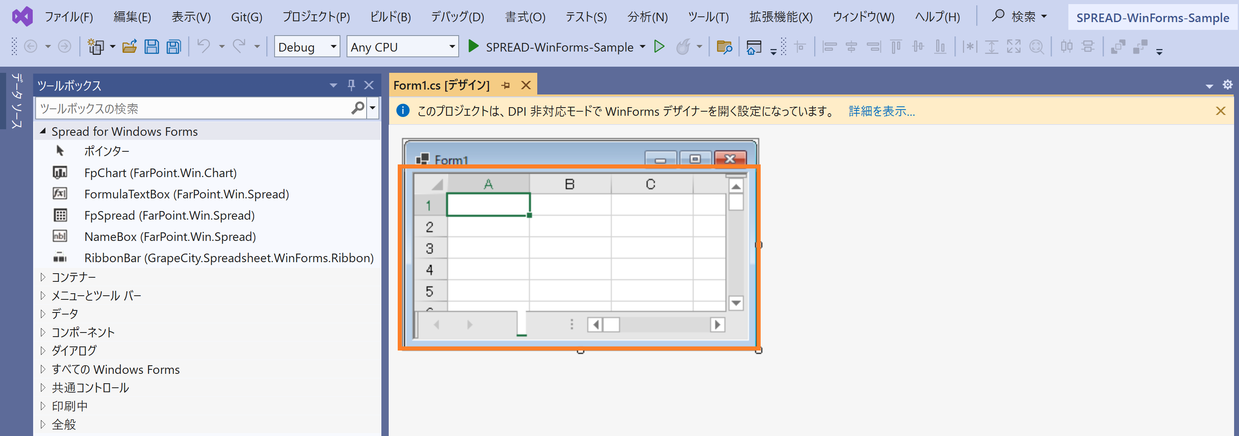This screenshot has width=1239, height=436.
Task: Open designer settings gear icon
Action: click(x=1228, y=85)
